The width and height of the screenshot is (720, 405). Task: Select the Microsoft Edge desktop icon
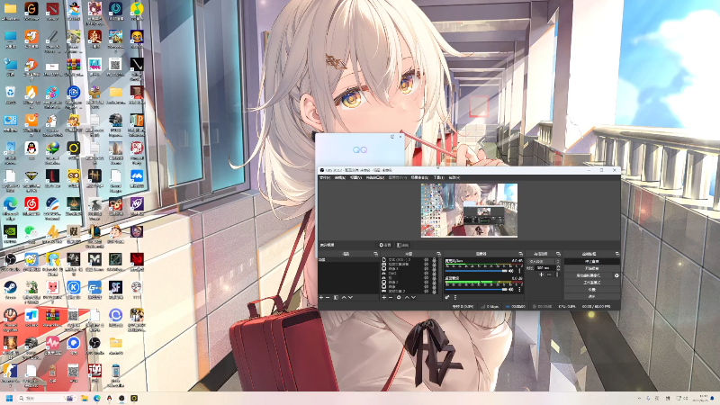10,204
